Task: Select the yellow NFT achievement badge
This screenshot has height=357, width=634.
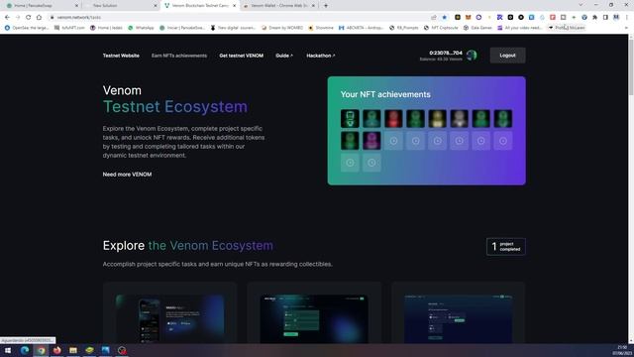Action: tap(437, 119)
